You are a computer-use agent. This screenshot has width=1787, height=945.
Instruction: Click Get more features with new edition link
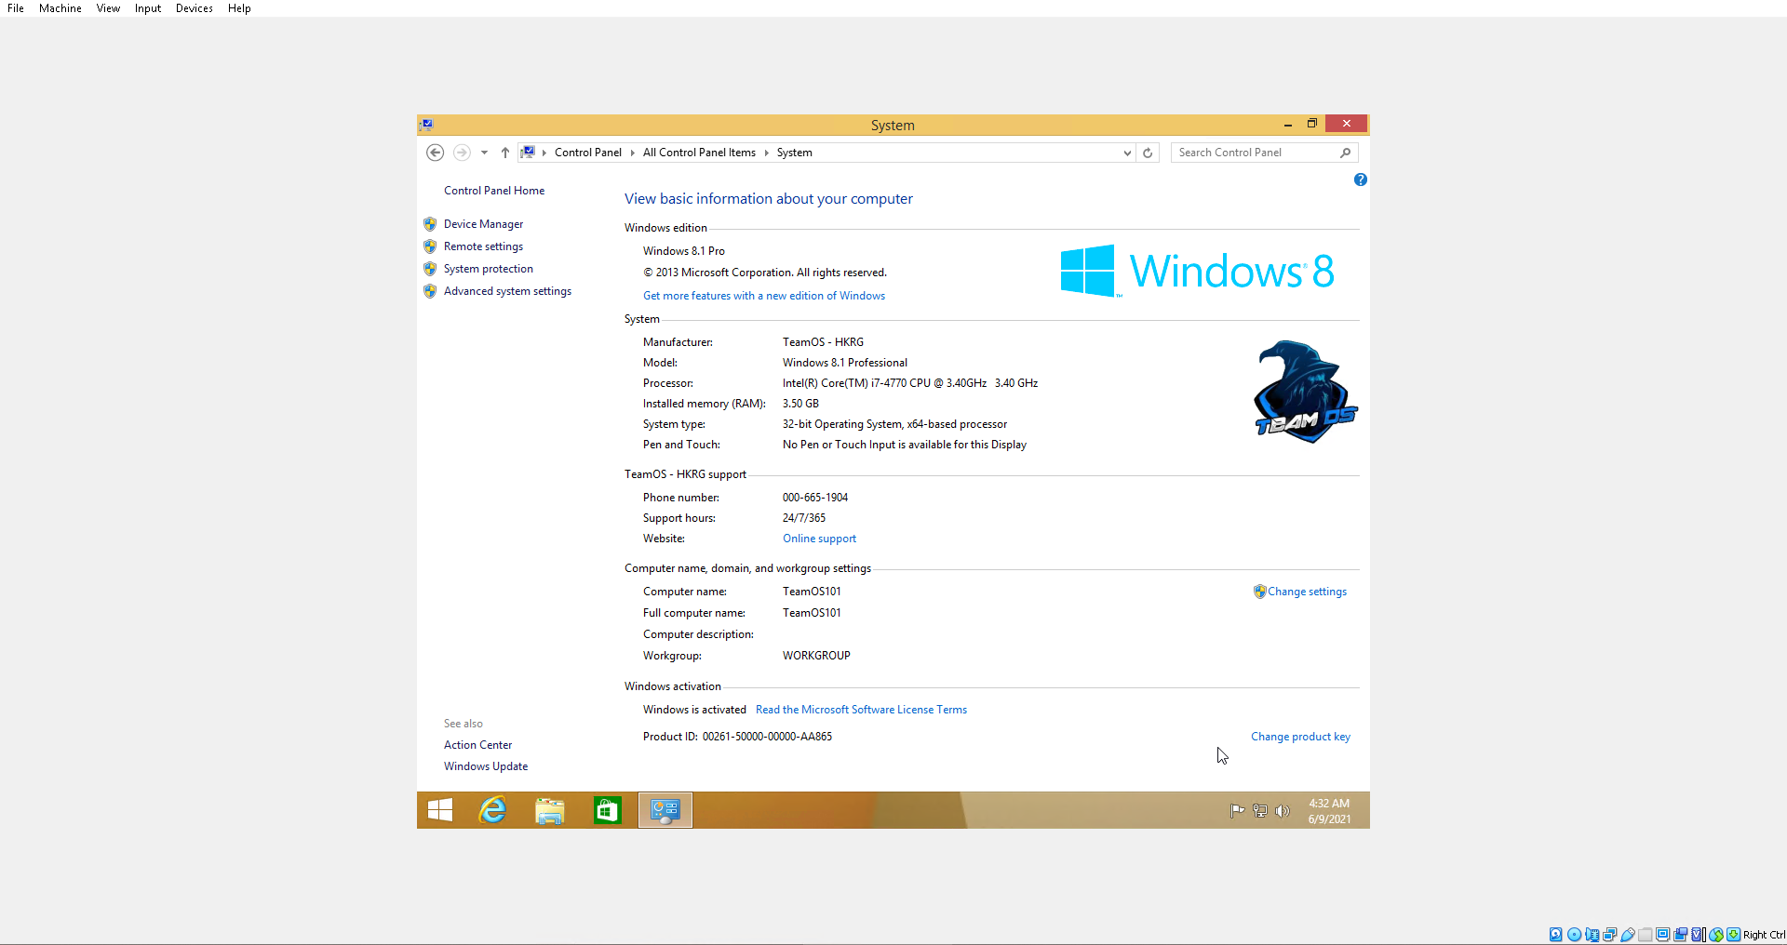click(764, 296)
